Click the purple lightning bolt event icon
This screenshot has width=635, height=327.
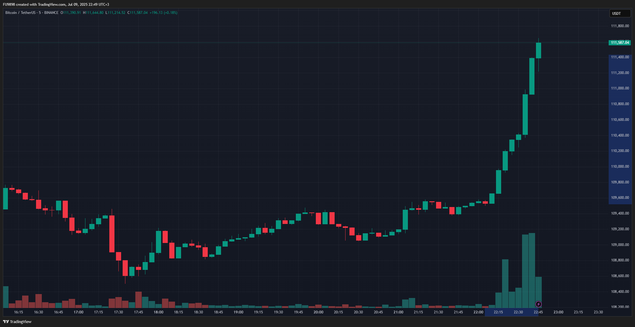tap(538, 304)
